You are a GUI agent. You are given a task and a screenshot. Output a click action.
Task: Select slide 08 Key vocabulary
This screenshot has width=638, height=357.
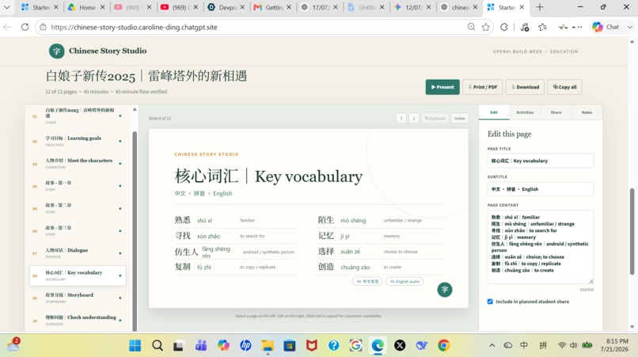click(78, 275)
